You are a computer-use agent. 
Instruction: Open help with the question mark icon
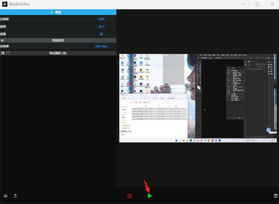point(275,196)
